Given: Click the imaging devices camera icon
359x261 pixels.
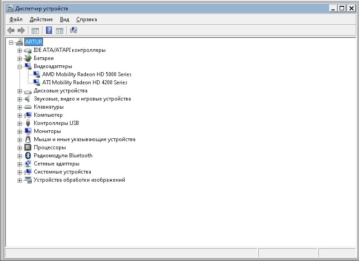Looking at the screenshot, I should tap(28, 180).
